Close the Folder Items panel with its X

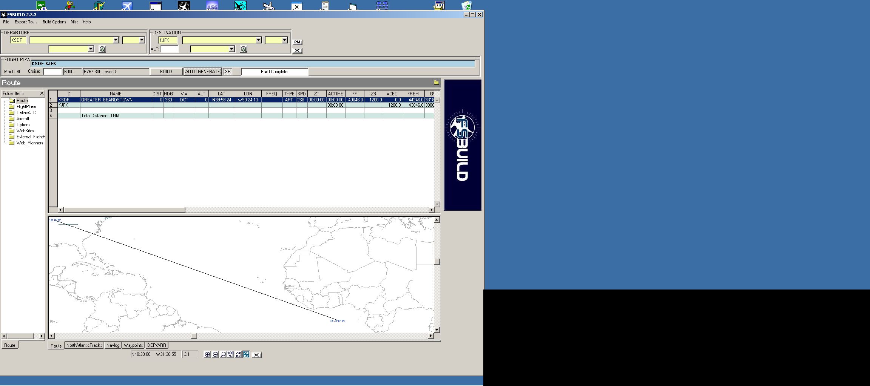[x=42, y=93]
